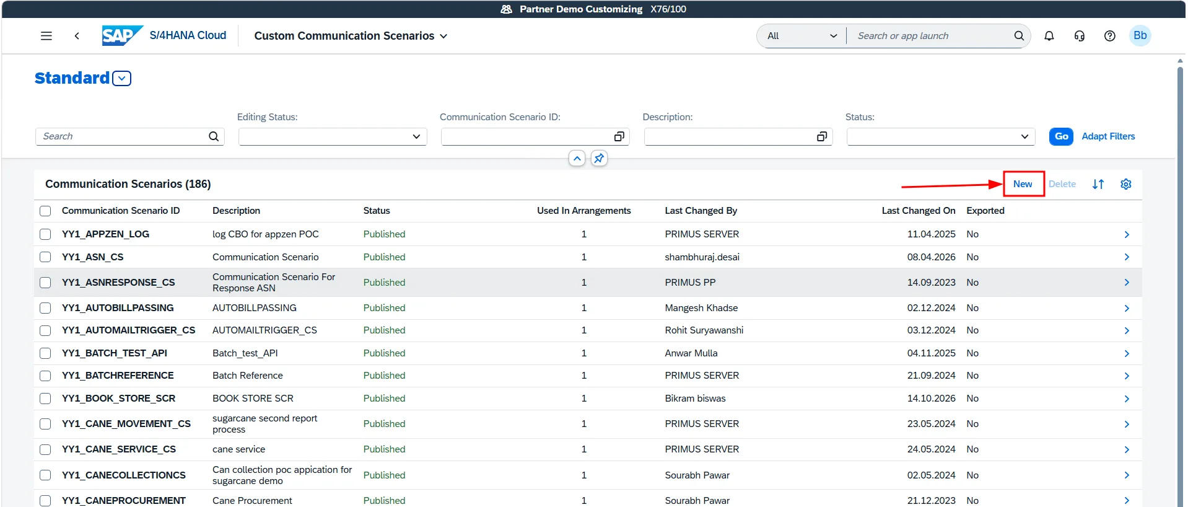1188x507 pixels.
Task: Open the hamburger navigation menu
Action: pos(46,36)
